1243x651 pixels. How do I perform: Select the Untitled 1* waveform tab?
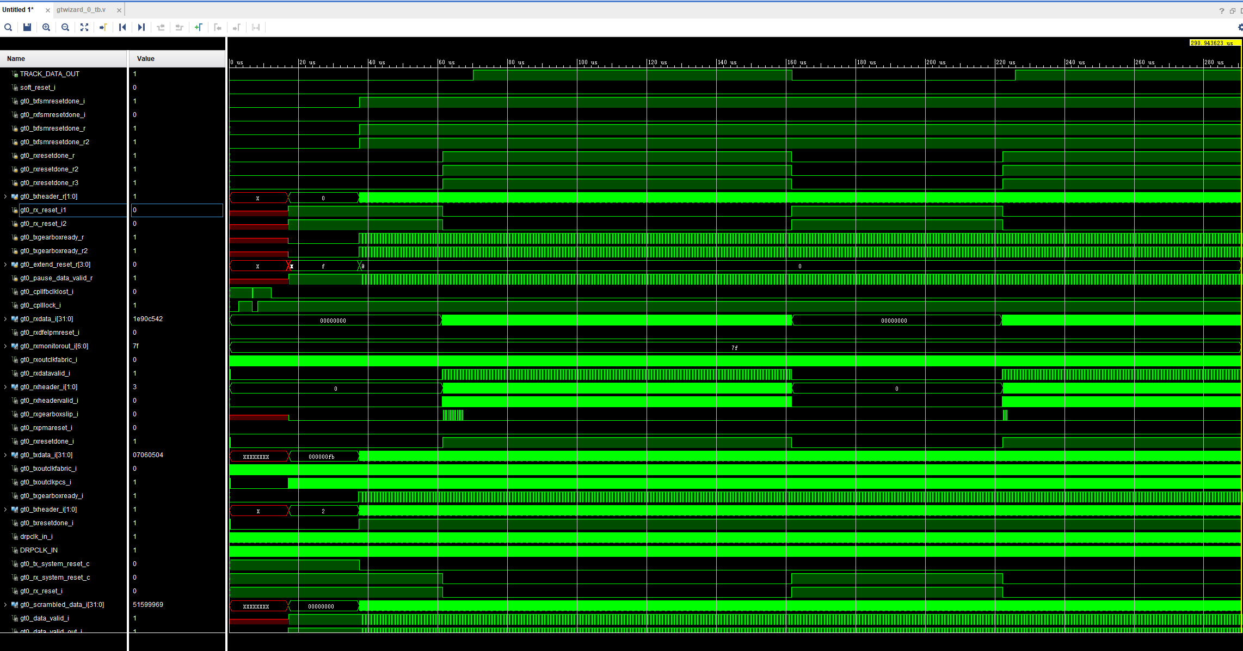coord(18,10)
